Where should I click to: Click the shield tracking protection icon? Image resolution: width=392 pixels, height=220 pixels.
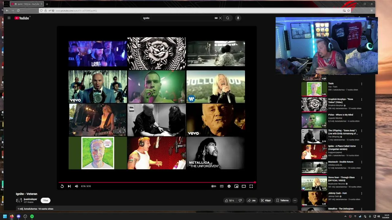[x=41, y=11]
